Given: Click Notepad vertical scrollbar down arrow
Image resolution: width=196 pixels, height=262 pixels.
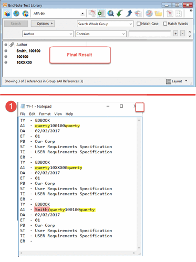Looking at the screenshot, I should [139, 248].
